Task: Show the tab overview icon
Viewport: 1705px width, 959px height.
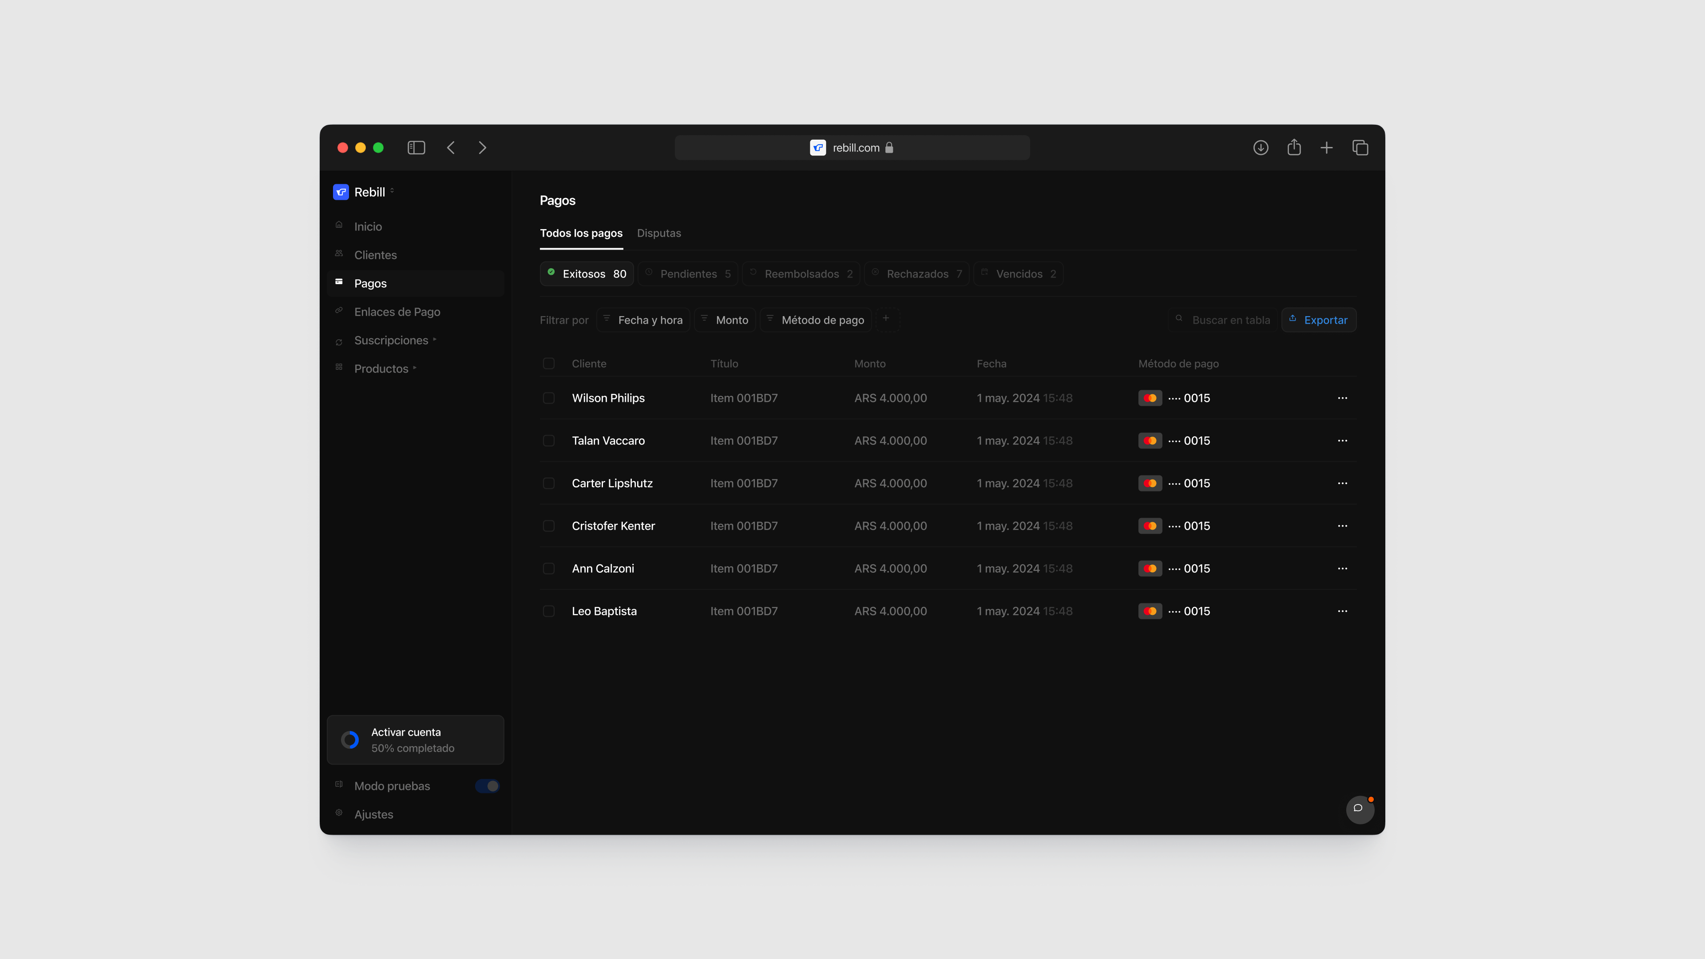Action: pyautogui.click(x=1360, y=147)
